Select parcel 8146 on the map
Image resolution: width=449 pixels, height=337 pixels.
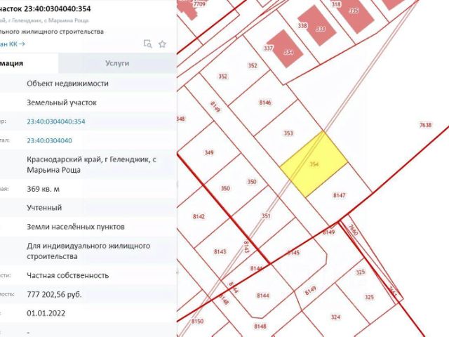(x=265, y=103)
